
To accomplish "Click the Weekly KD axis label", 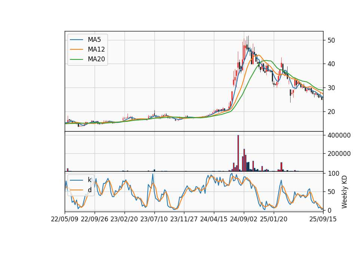I will (344, 192).
